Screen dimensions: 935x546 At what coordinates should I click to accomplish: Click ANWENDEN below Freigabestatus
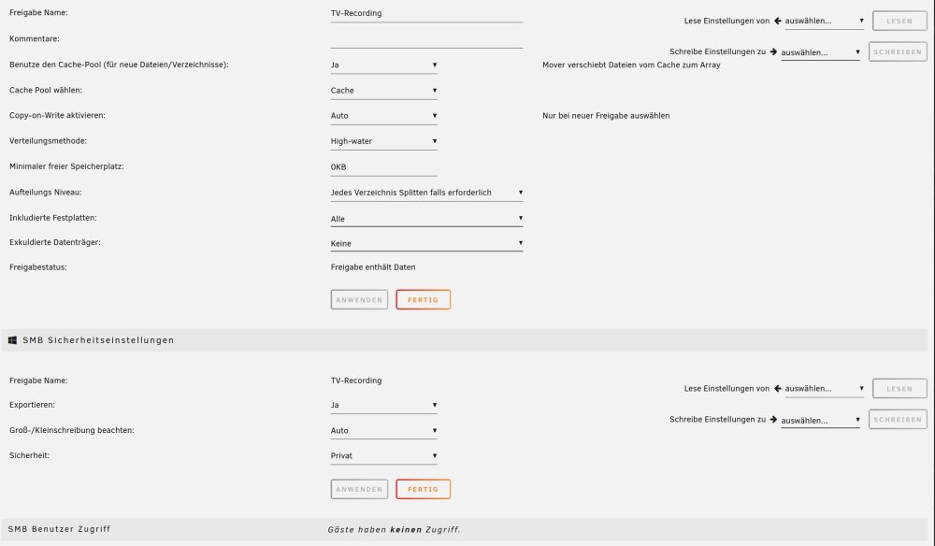click(359, 300)
